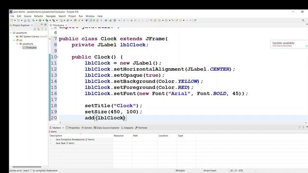Click the Save All toolbar icon
The height and width of the screenshot is (173, 308).
pyautogui.click(x=29, y=20)
